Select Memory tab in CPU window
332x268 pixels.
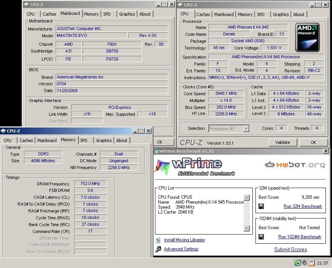(245, 14)
